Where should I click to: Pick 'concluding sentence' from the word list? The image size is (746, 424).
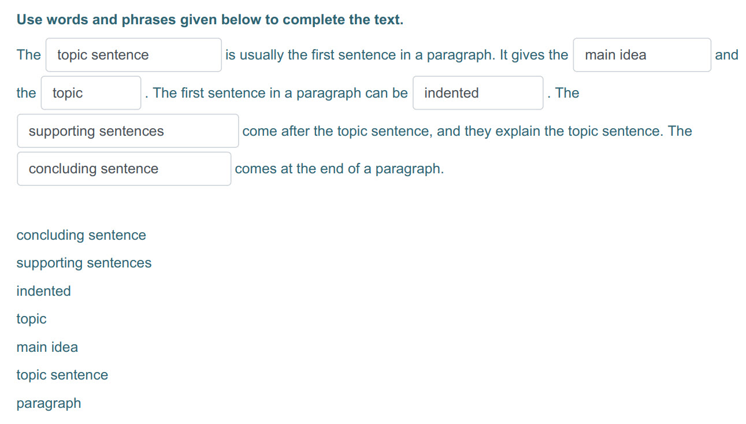pyautogui.click(x=81, y=235)
